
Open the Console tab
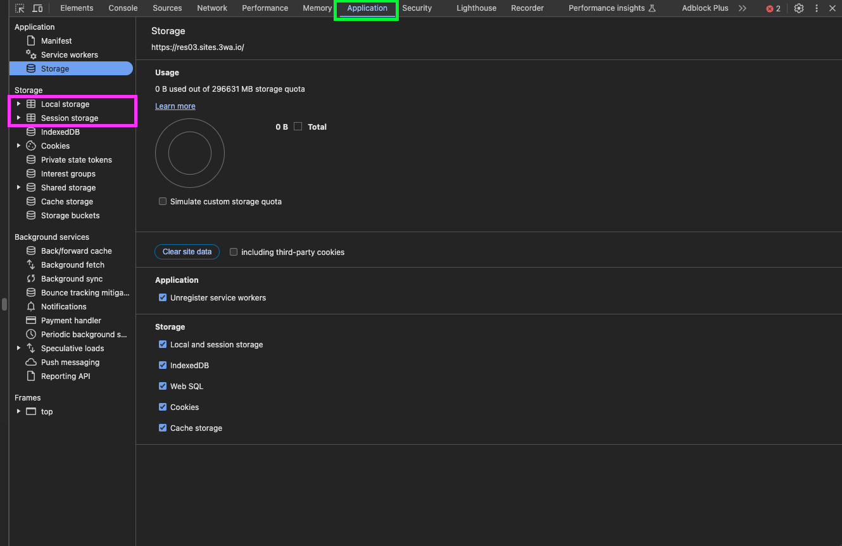(123, 8)
